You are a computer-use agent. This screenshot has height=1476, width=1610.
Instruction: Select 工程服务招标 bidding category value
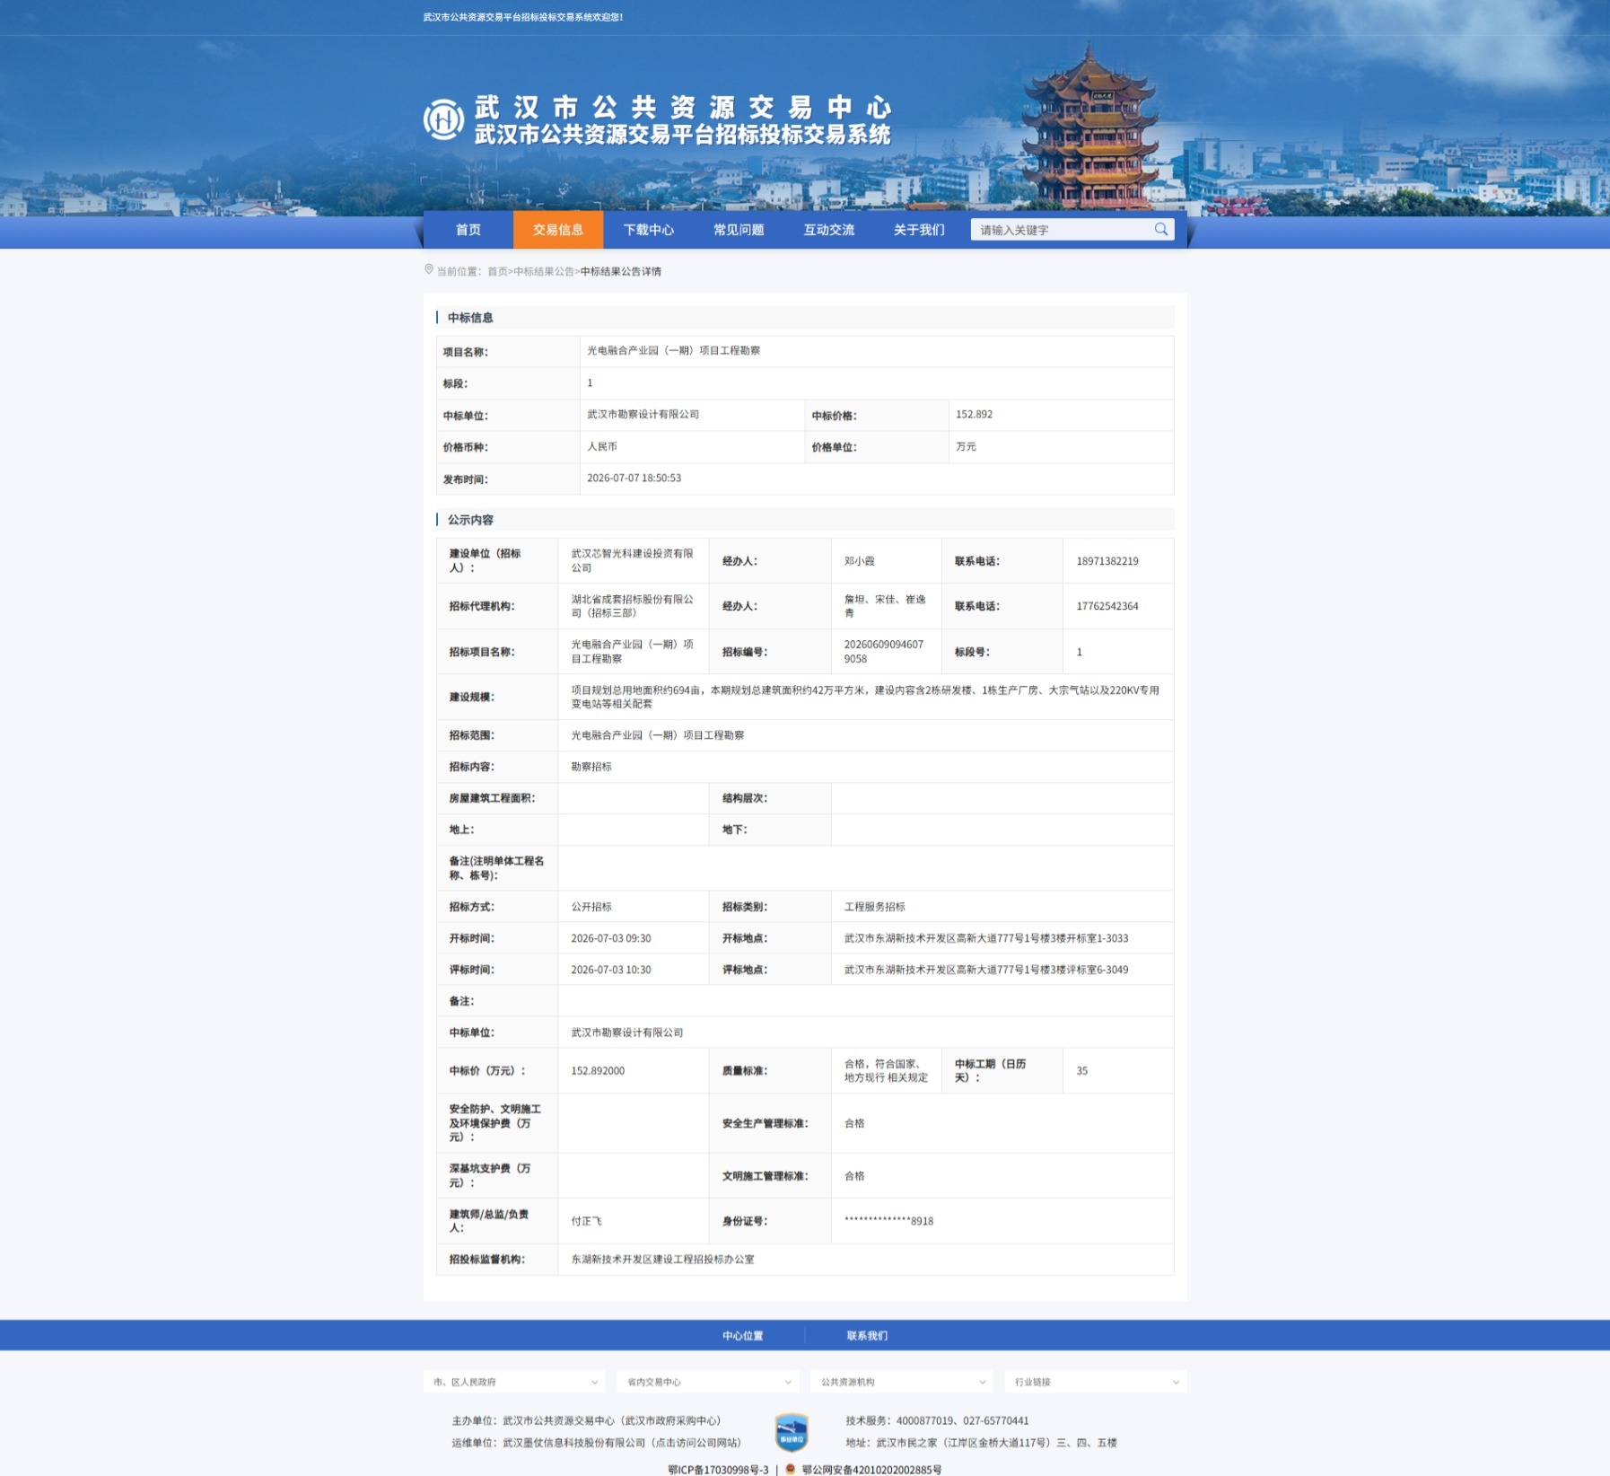click(874, 907)
